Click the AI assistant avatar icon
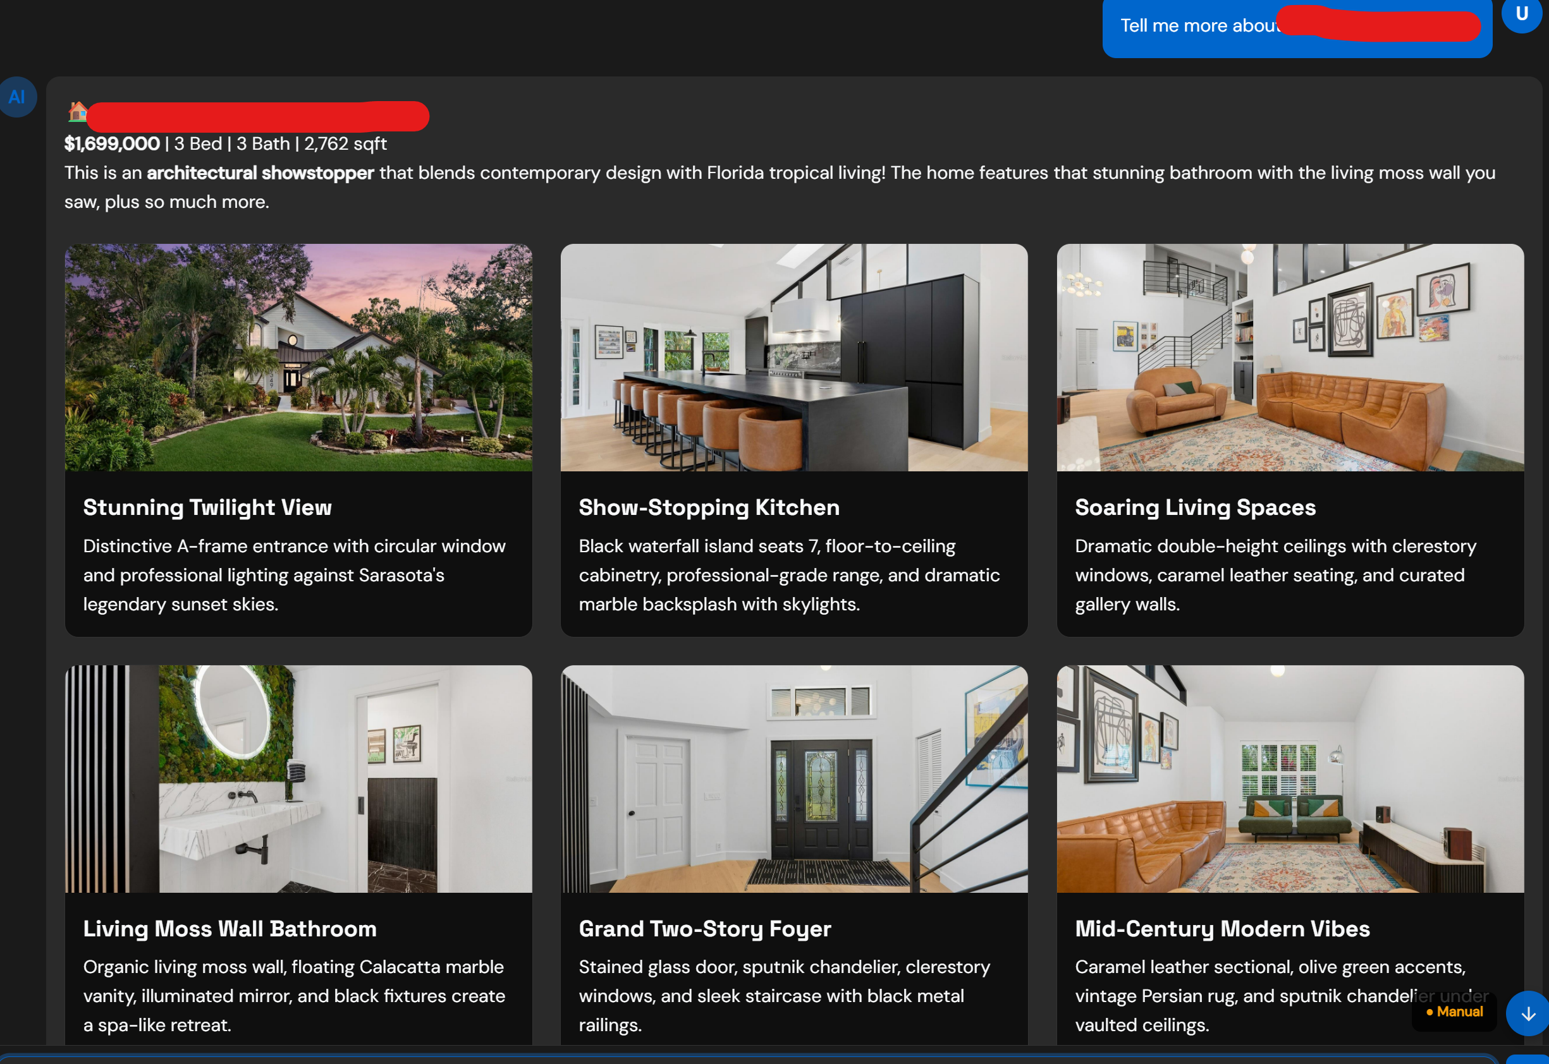The width and height of the screenshot is (1549, 1064). [17, 97]
